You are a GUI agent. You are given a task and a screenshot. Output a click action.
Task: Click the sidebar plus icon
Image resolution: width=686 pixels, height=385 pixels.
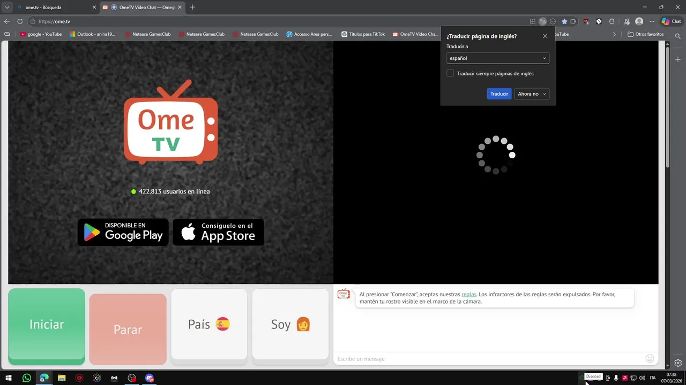point(678,59)
